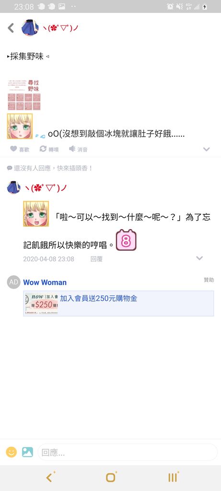Expand reply options chevron next to 回覆

199,258
